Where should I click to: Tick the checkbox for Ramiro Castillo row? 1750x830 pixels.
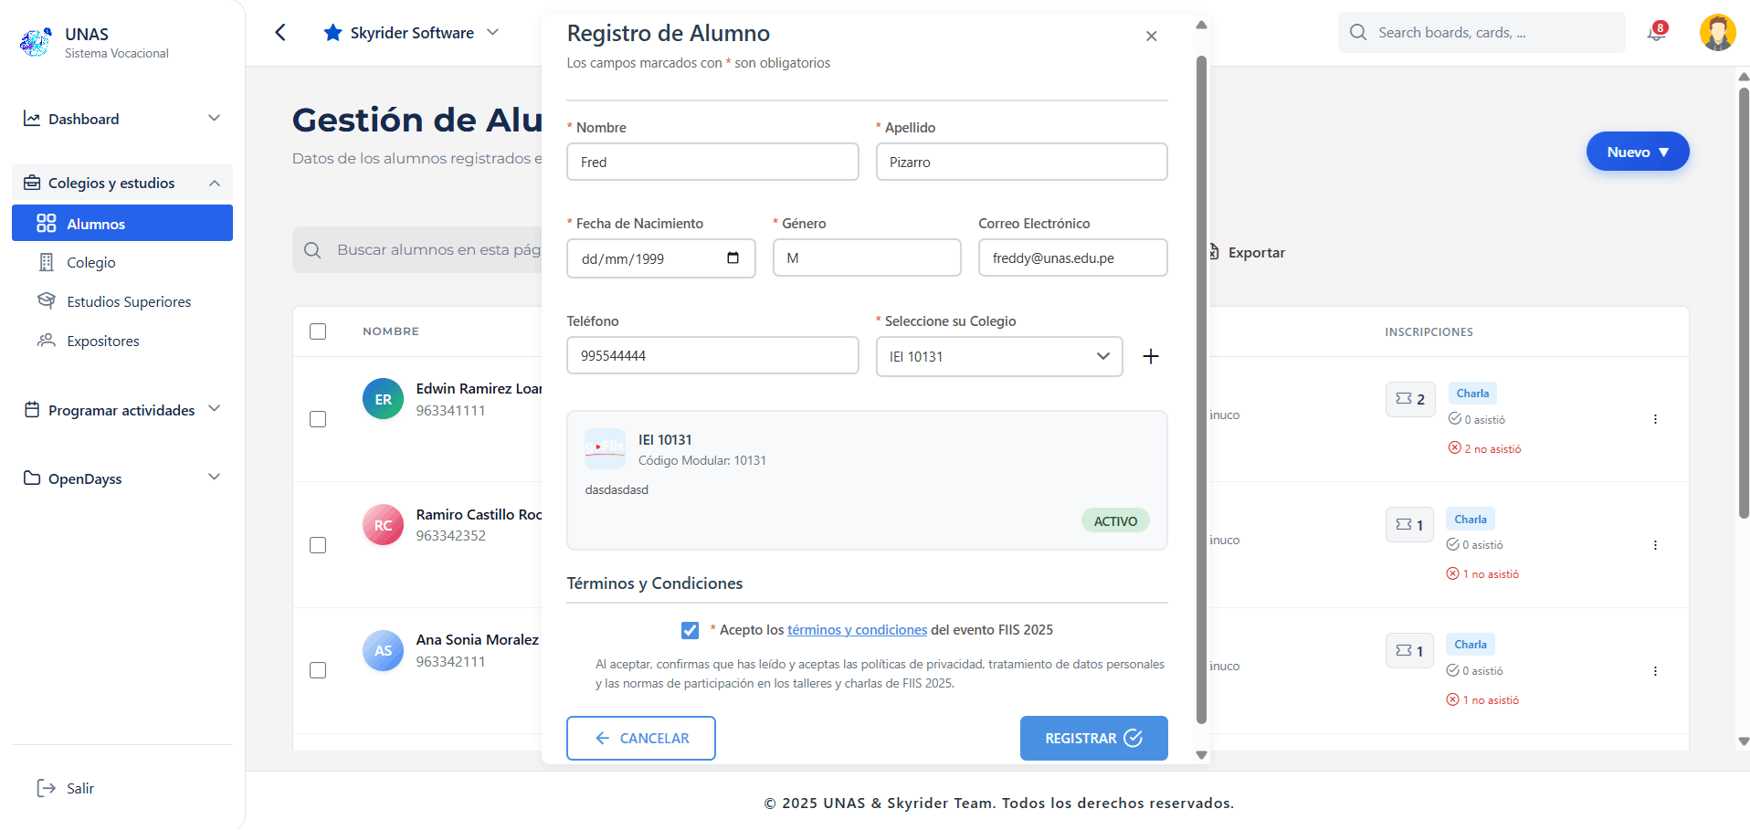tap(318, 545)
